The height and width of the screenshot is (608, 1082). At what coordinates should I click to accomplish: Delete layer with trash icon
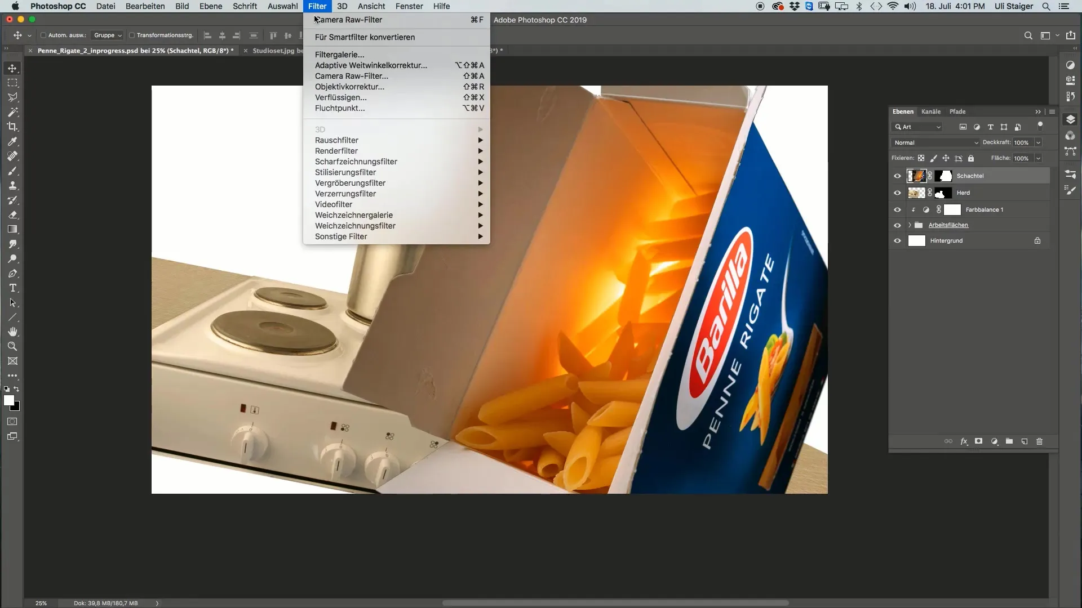1040,441
